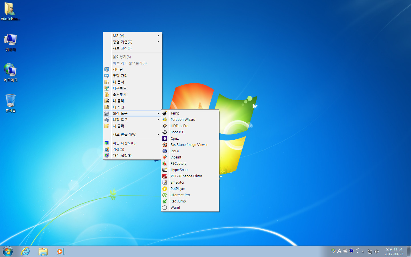Viewport: 411px width, 257px height.
Task: Launch media player from taskbar
Action: [60, 252]
